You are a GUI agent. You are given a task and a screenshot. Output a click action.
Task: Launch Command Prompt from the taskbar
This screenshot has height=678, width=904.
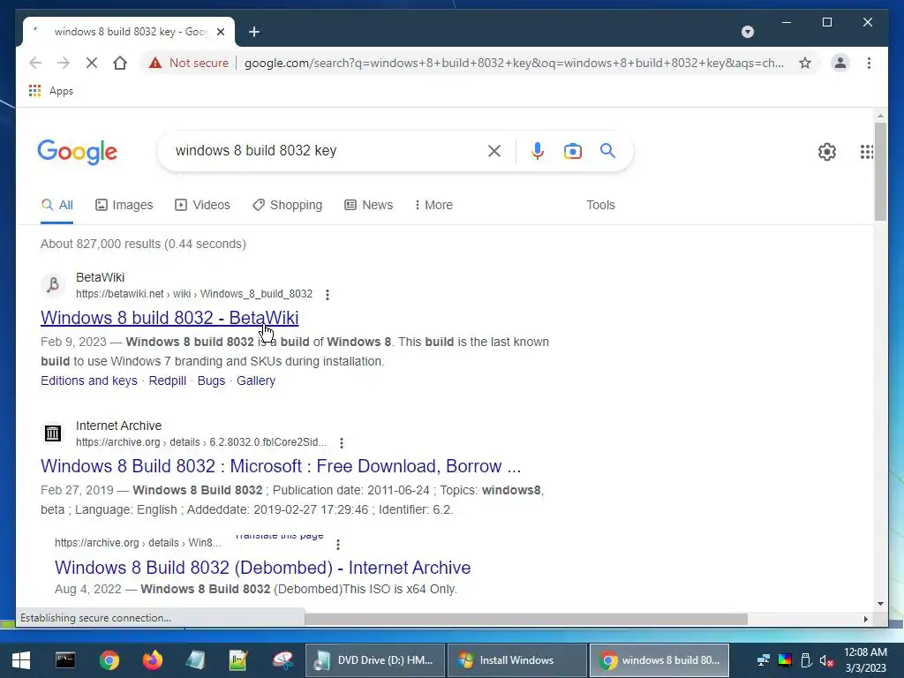65,660
